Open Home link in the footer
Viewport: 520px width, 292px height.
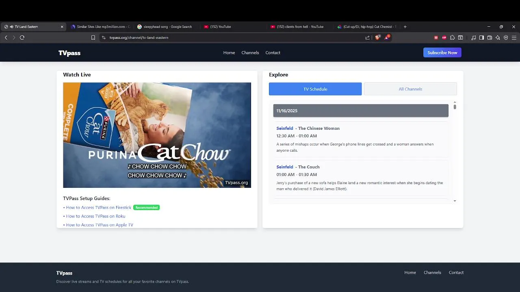(x=410, y=273)
